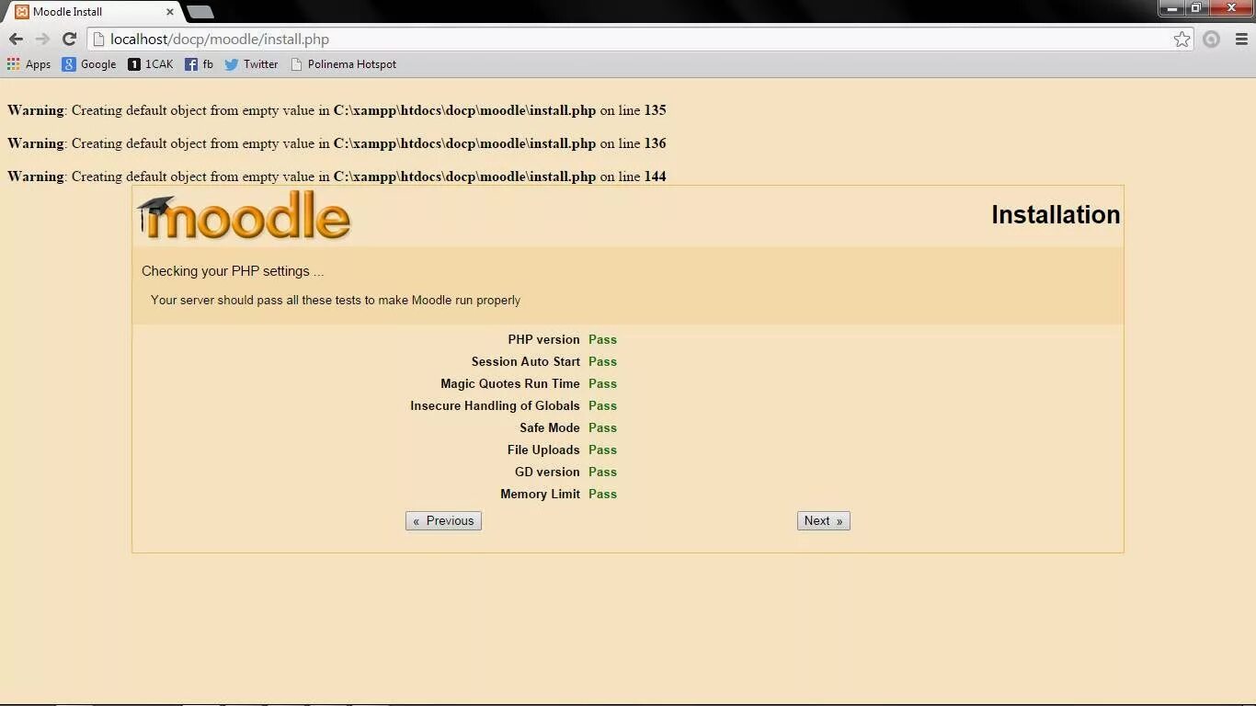Click the Magic Quotes Run Time label

tap(510, 383)
